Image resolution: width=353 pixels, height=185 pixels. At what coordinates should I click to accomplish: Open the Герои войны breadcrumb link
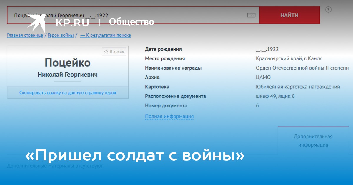(x=61, y=35)
